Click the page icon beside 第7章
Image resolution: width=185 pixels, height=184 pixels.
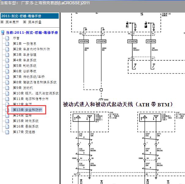(x=7, y=77)
